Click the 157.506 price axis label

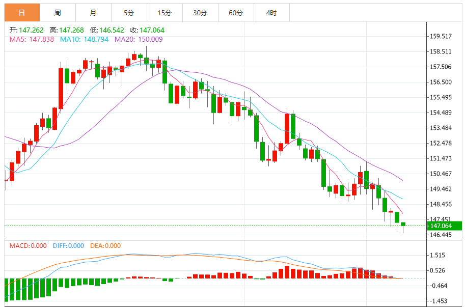tap(441, 67)
